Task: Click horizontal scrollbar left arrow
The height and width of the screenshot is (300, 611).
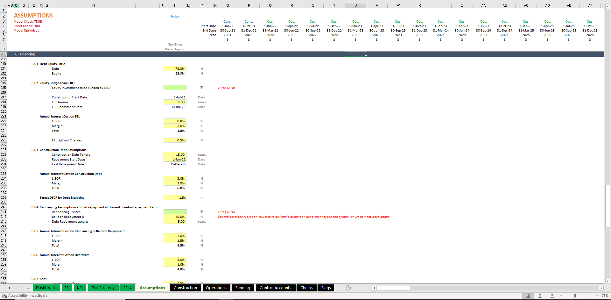Action: pyautogui.click(x=374, y=288)
